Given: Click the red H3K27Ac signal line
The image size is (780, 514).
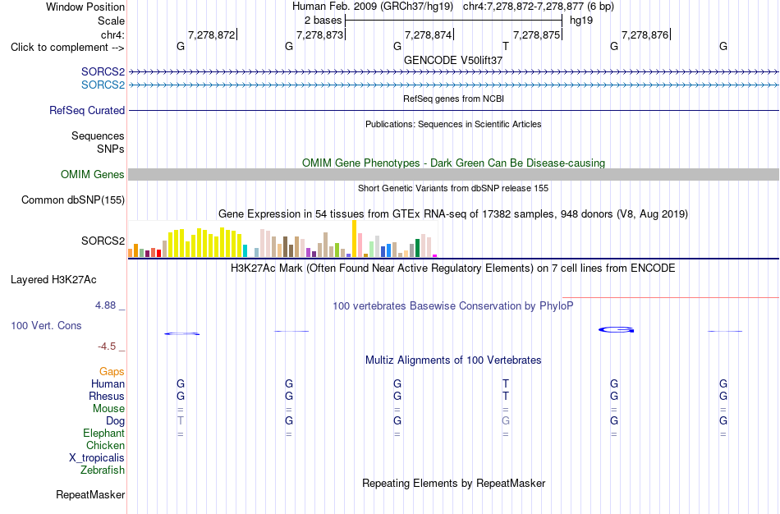Looking at the screenshot, I should point(671,297).
